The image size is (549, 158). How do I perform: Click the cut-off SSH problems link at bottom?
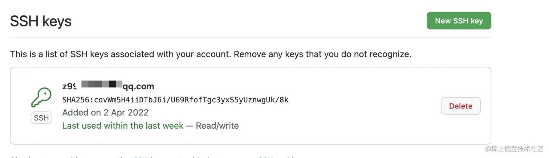click(x=276, y=157)
